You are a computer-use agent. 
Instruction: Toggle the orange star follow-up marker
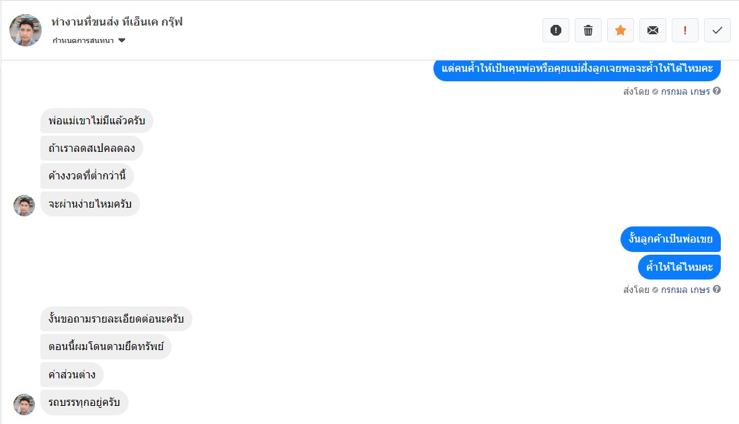pyautogui.click(x=621, y=30)
